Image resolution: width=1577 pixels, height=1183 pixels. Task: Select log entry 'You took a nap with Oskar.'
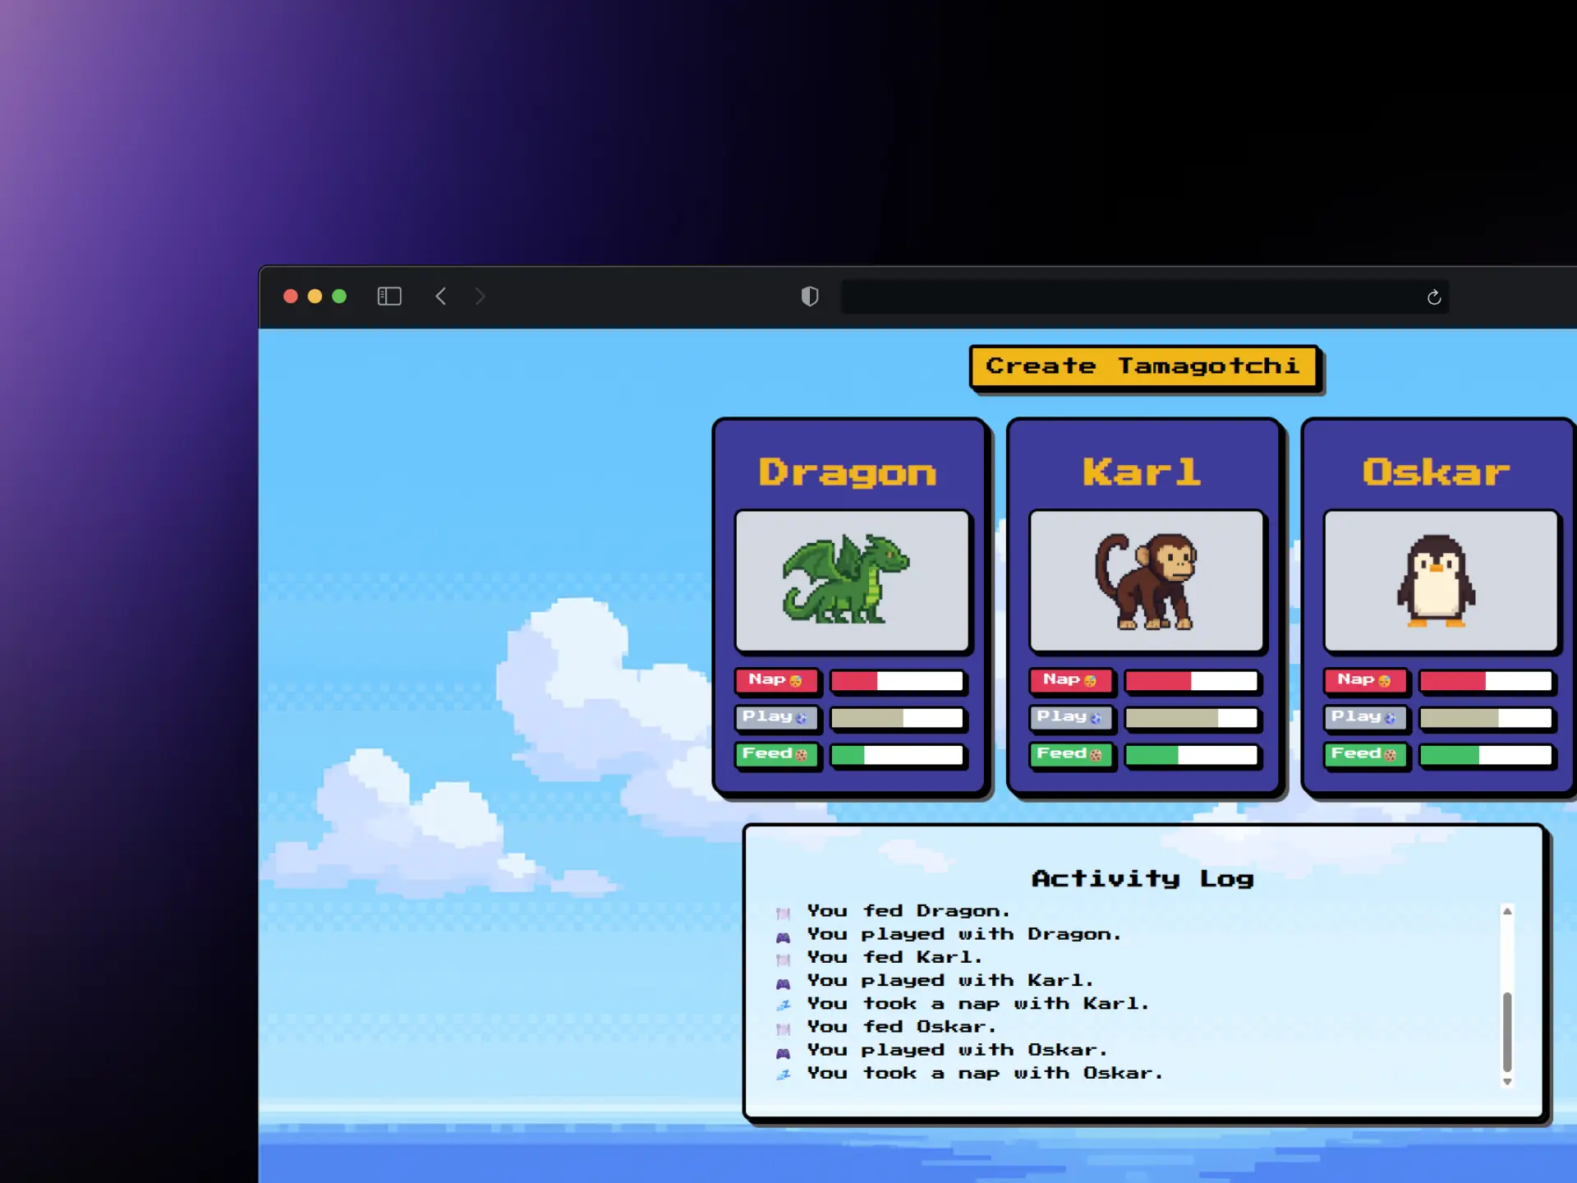click(986, 1074)
